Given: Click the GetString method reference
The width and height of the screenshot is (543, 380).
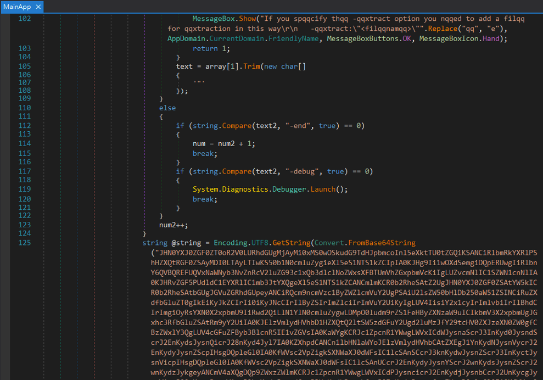Looking at the screenshot, I should pyautogui.click(x=290, y=243).
